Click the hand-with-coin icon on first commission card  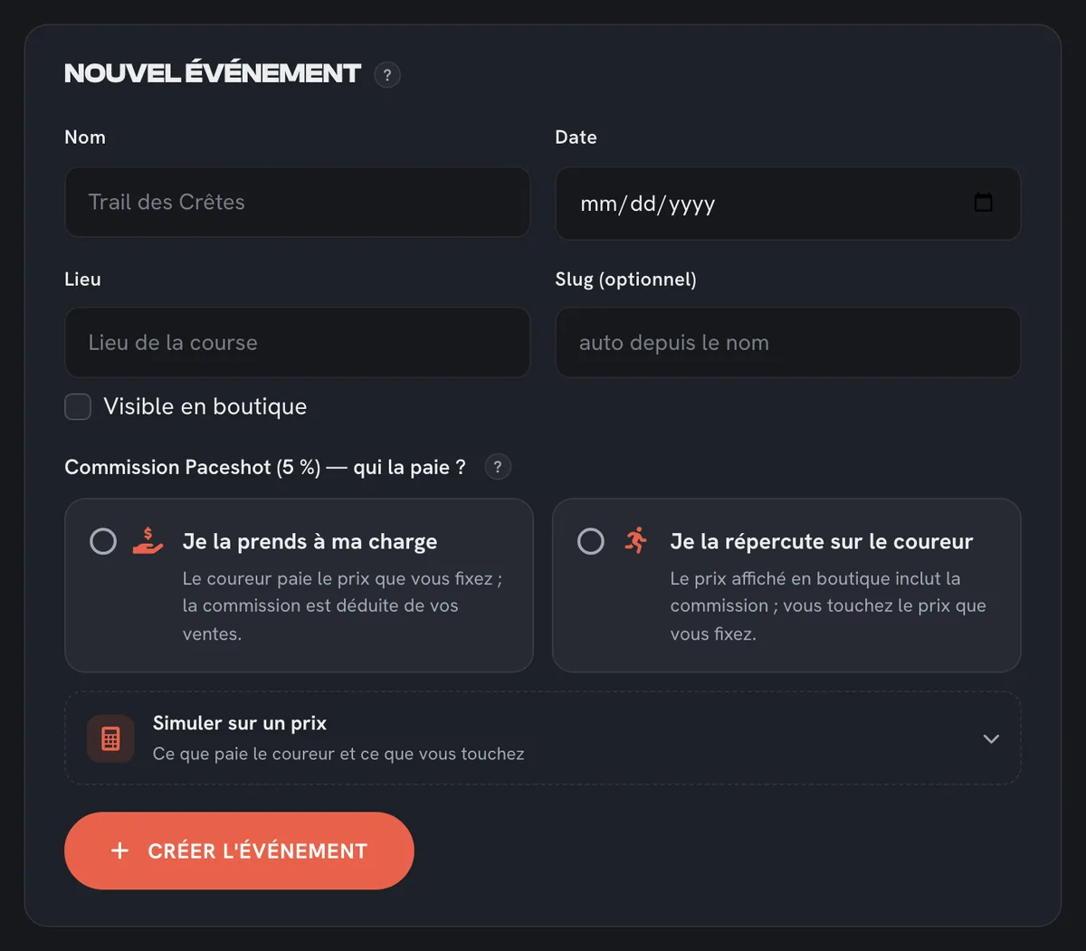(148, 540)
